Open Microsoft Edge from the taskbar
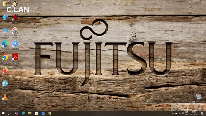Viewport: 206px width, 116px height. tap(23, 113)
